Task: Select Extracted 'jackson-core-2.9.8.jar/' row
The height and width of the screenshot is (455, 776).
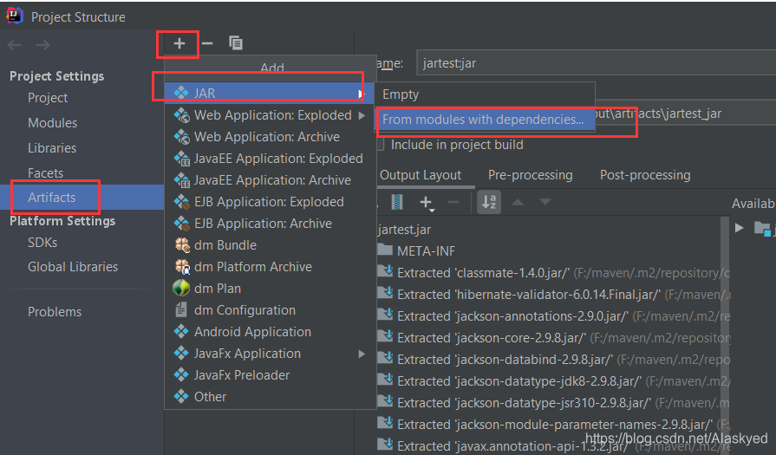Action: pos(553,338)
